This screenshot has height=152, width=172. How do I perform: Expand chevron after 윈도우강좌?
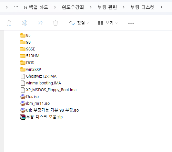point(91,7)
